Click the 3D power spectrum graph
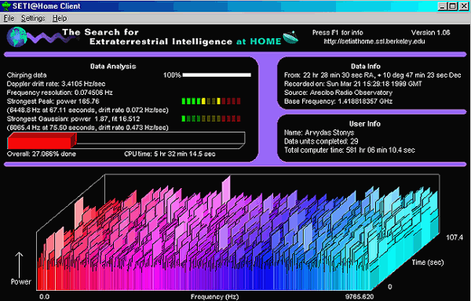The height and width of the screenshot is (301, 471). [237, 232]
